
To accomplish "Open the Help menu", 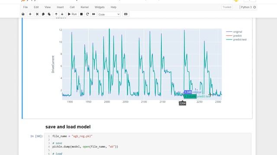I will [113, 7].
